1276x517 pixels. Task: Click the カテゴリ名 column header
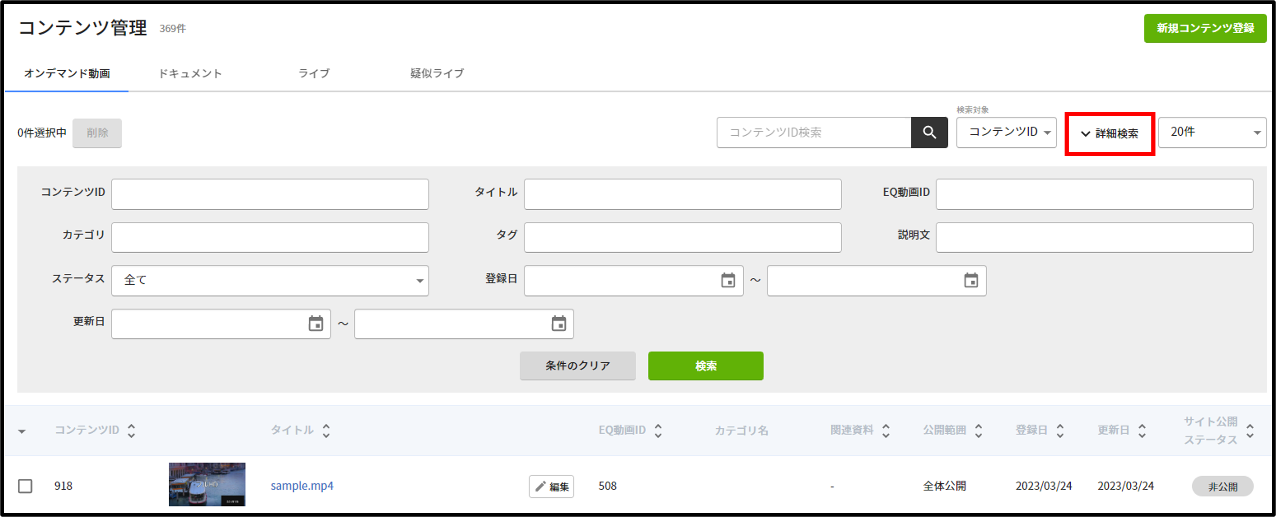(x=741, y=430)
